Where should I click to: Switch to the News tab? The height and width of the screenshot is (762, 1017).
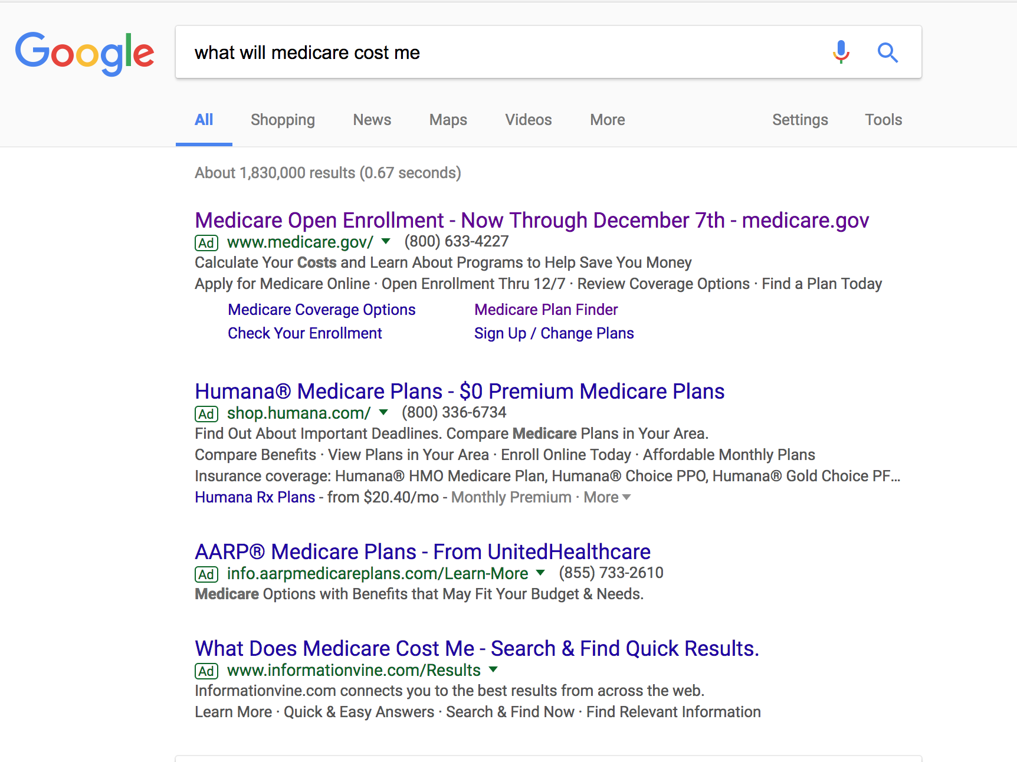point(372,120)
